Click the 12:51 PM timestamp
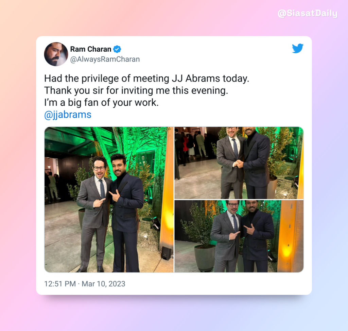Viewport: 348px width, 331px height. (x=60, y=284)
